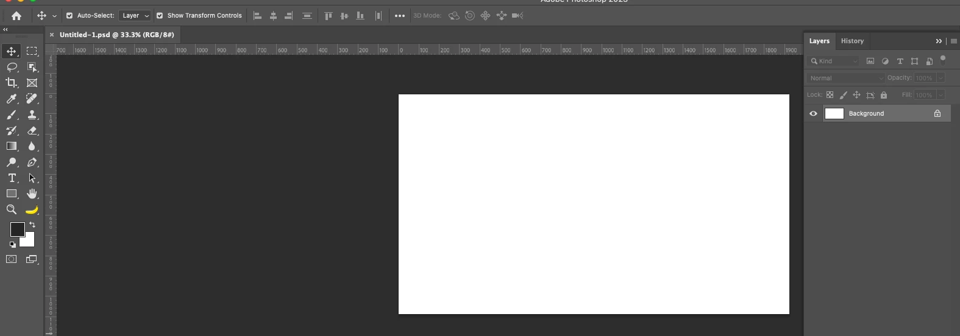Close the Untitled-1.psd document tab
960x336 pixels.
tap(52, 35)
